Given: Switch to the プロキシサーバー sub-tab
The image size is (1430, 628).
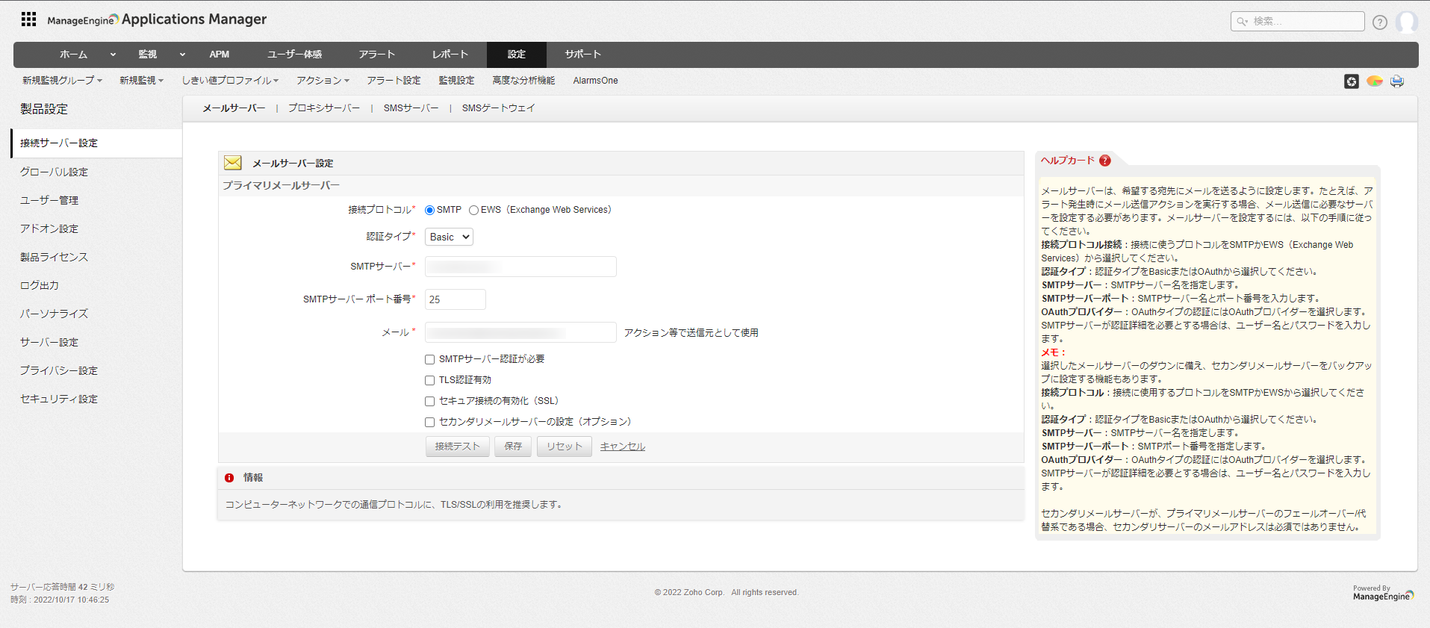Looking at the screenshot, I should [x=324, y=108].
